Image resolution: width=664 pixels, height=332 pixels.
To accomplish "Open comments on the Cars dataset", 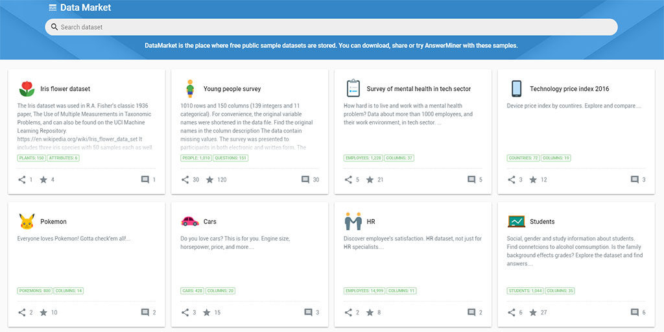I will pyautogui.click(x=308, y=313).
